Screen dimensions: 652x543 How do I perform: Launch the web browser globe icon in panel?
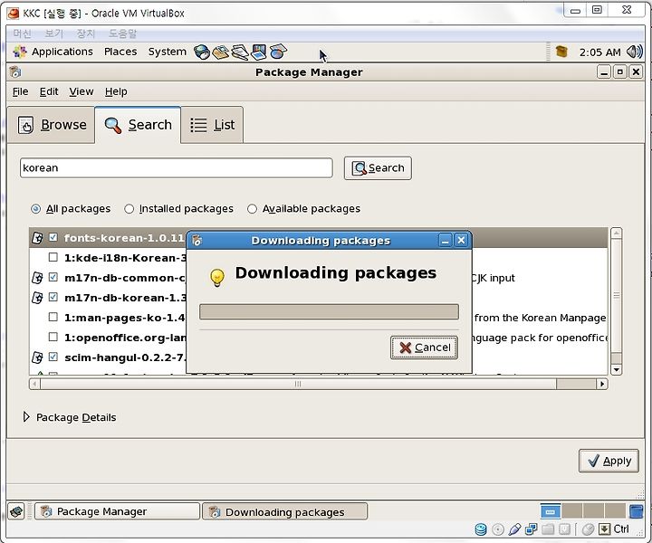click(x=202, y=52)
